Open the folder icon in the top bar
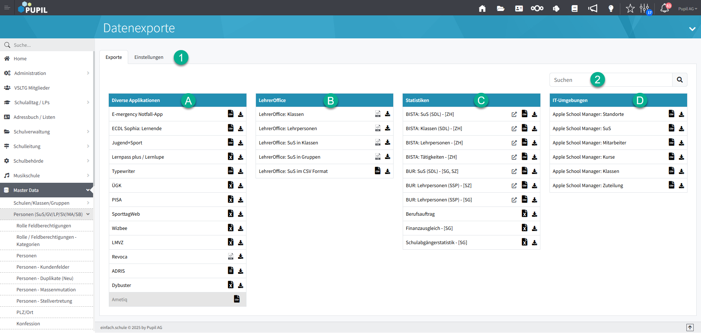The width and height of the screenshot is (701, 333). [501, 8]
